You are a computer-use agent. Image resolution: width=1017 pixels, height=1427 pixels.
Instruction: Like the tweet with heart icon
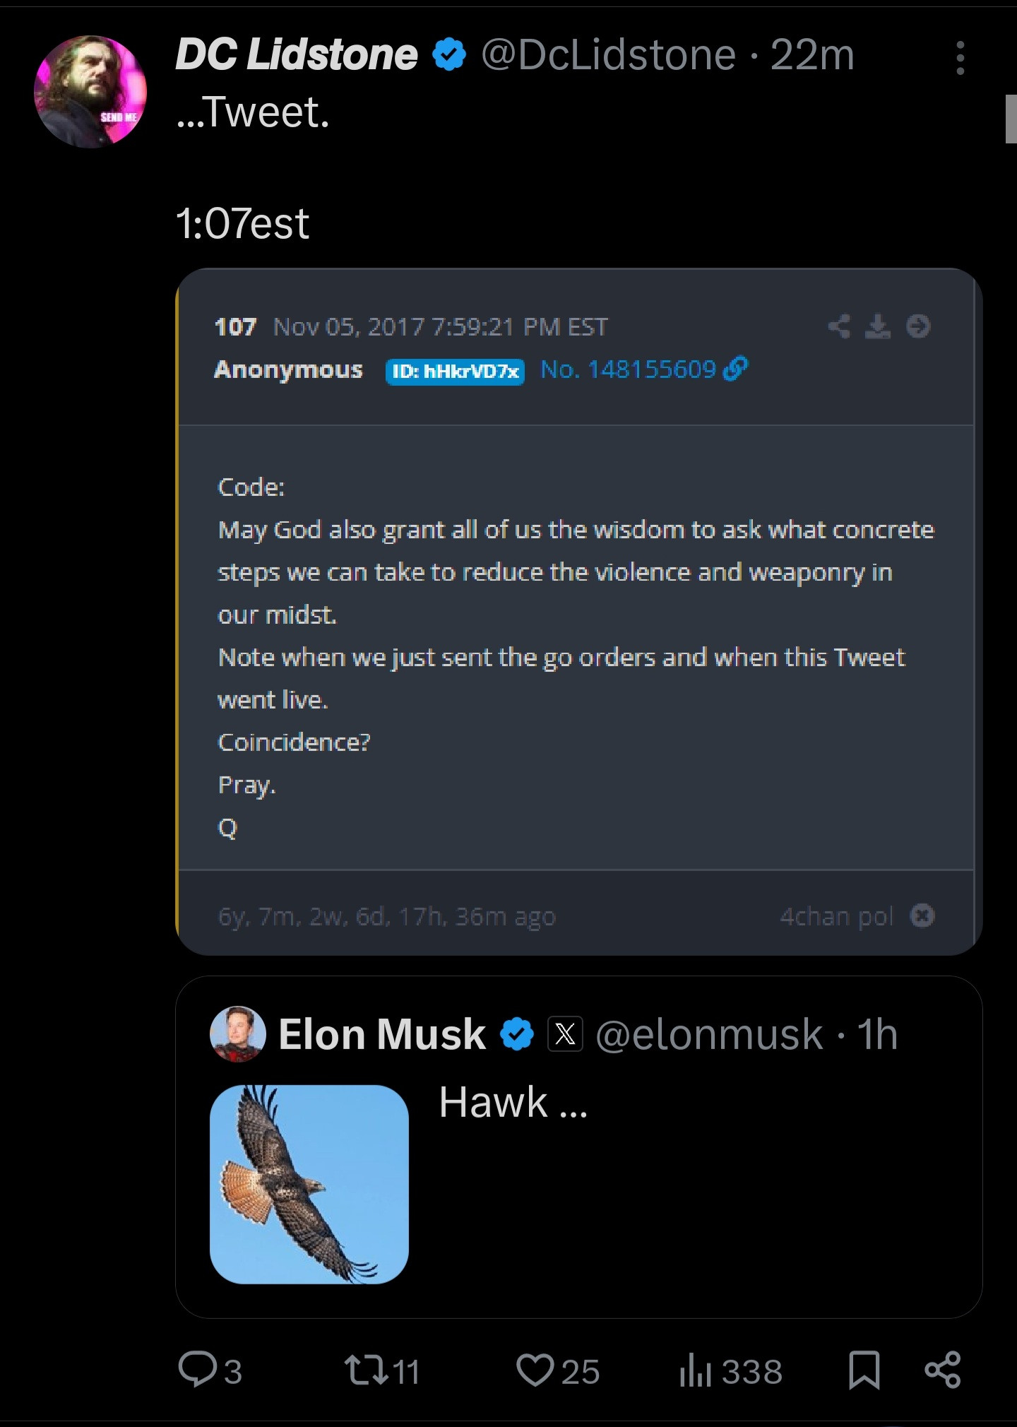[535, 1370]
